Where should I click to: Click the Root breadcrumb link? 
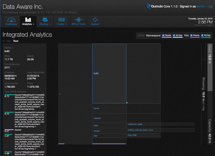point(16,41)
